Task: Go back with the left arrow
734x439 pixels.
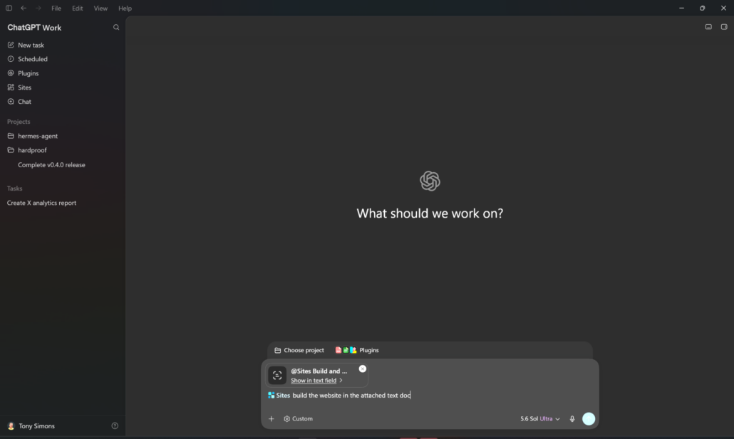Action: 24,8
